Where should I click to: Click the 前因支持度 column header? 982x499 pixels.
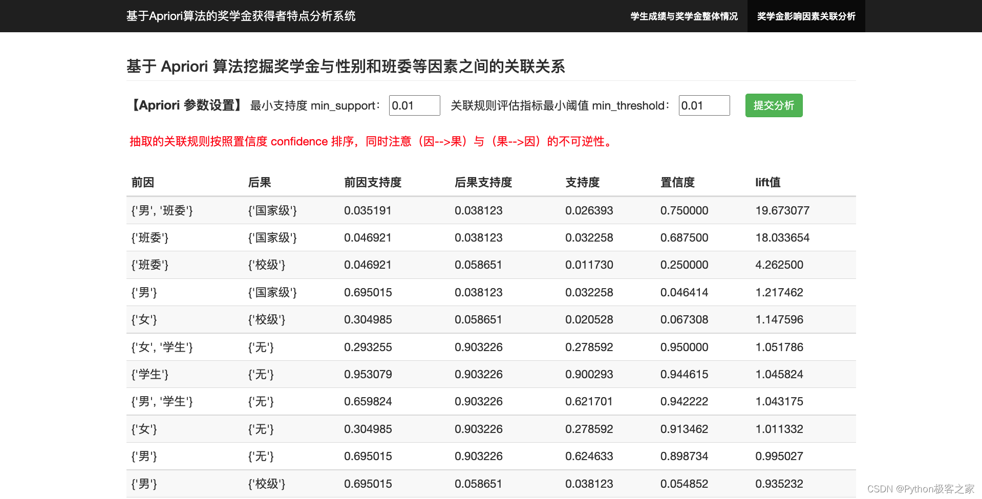click(373, 182)
